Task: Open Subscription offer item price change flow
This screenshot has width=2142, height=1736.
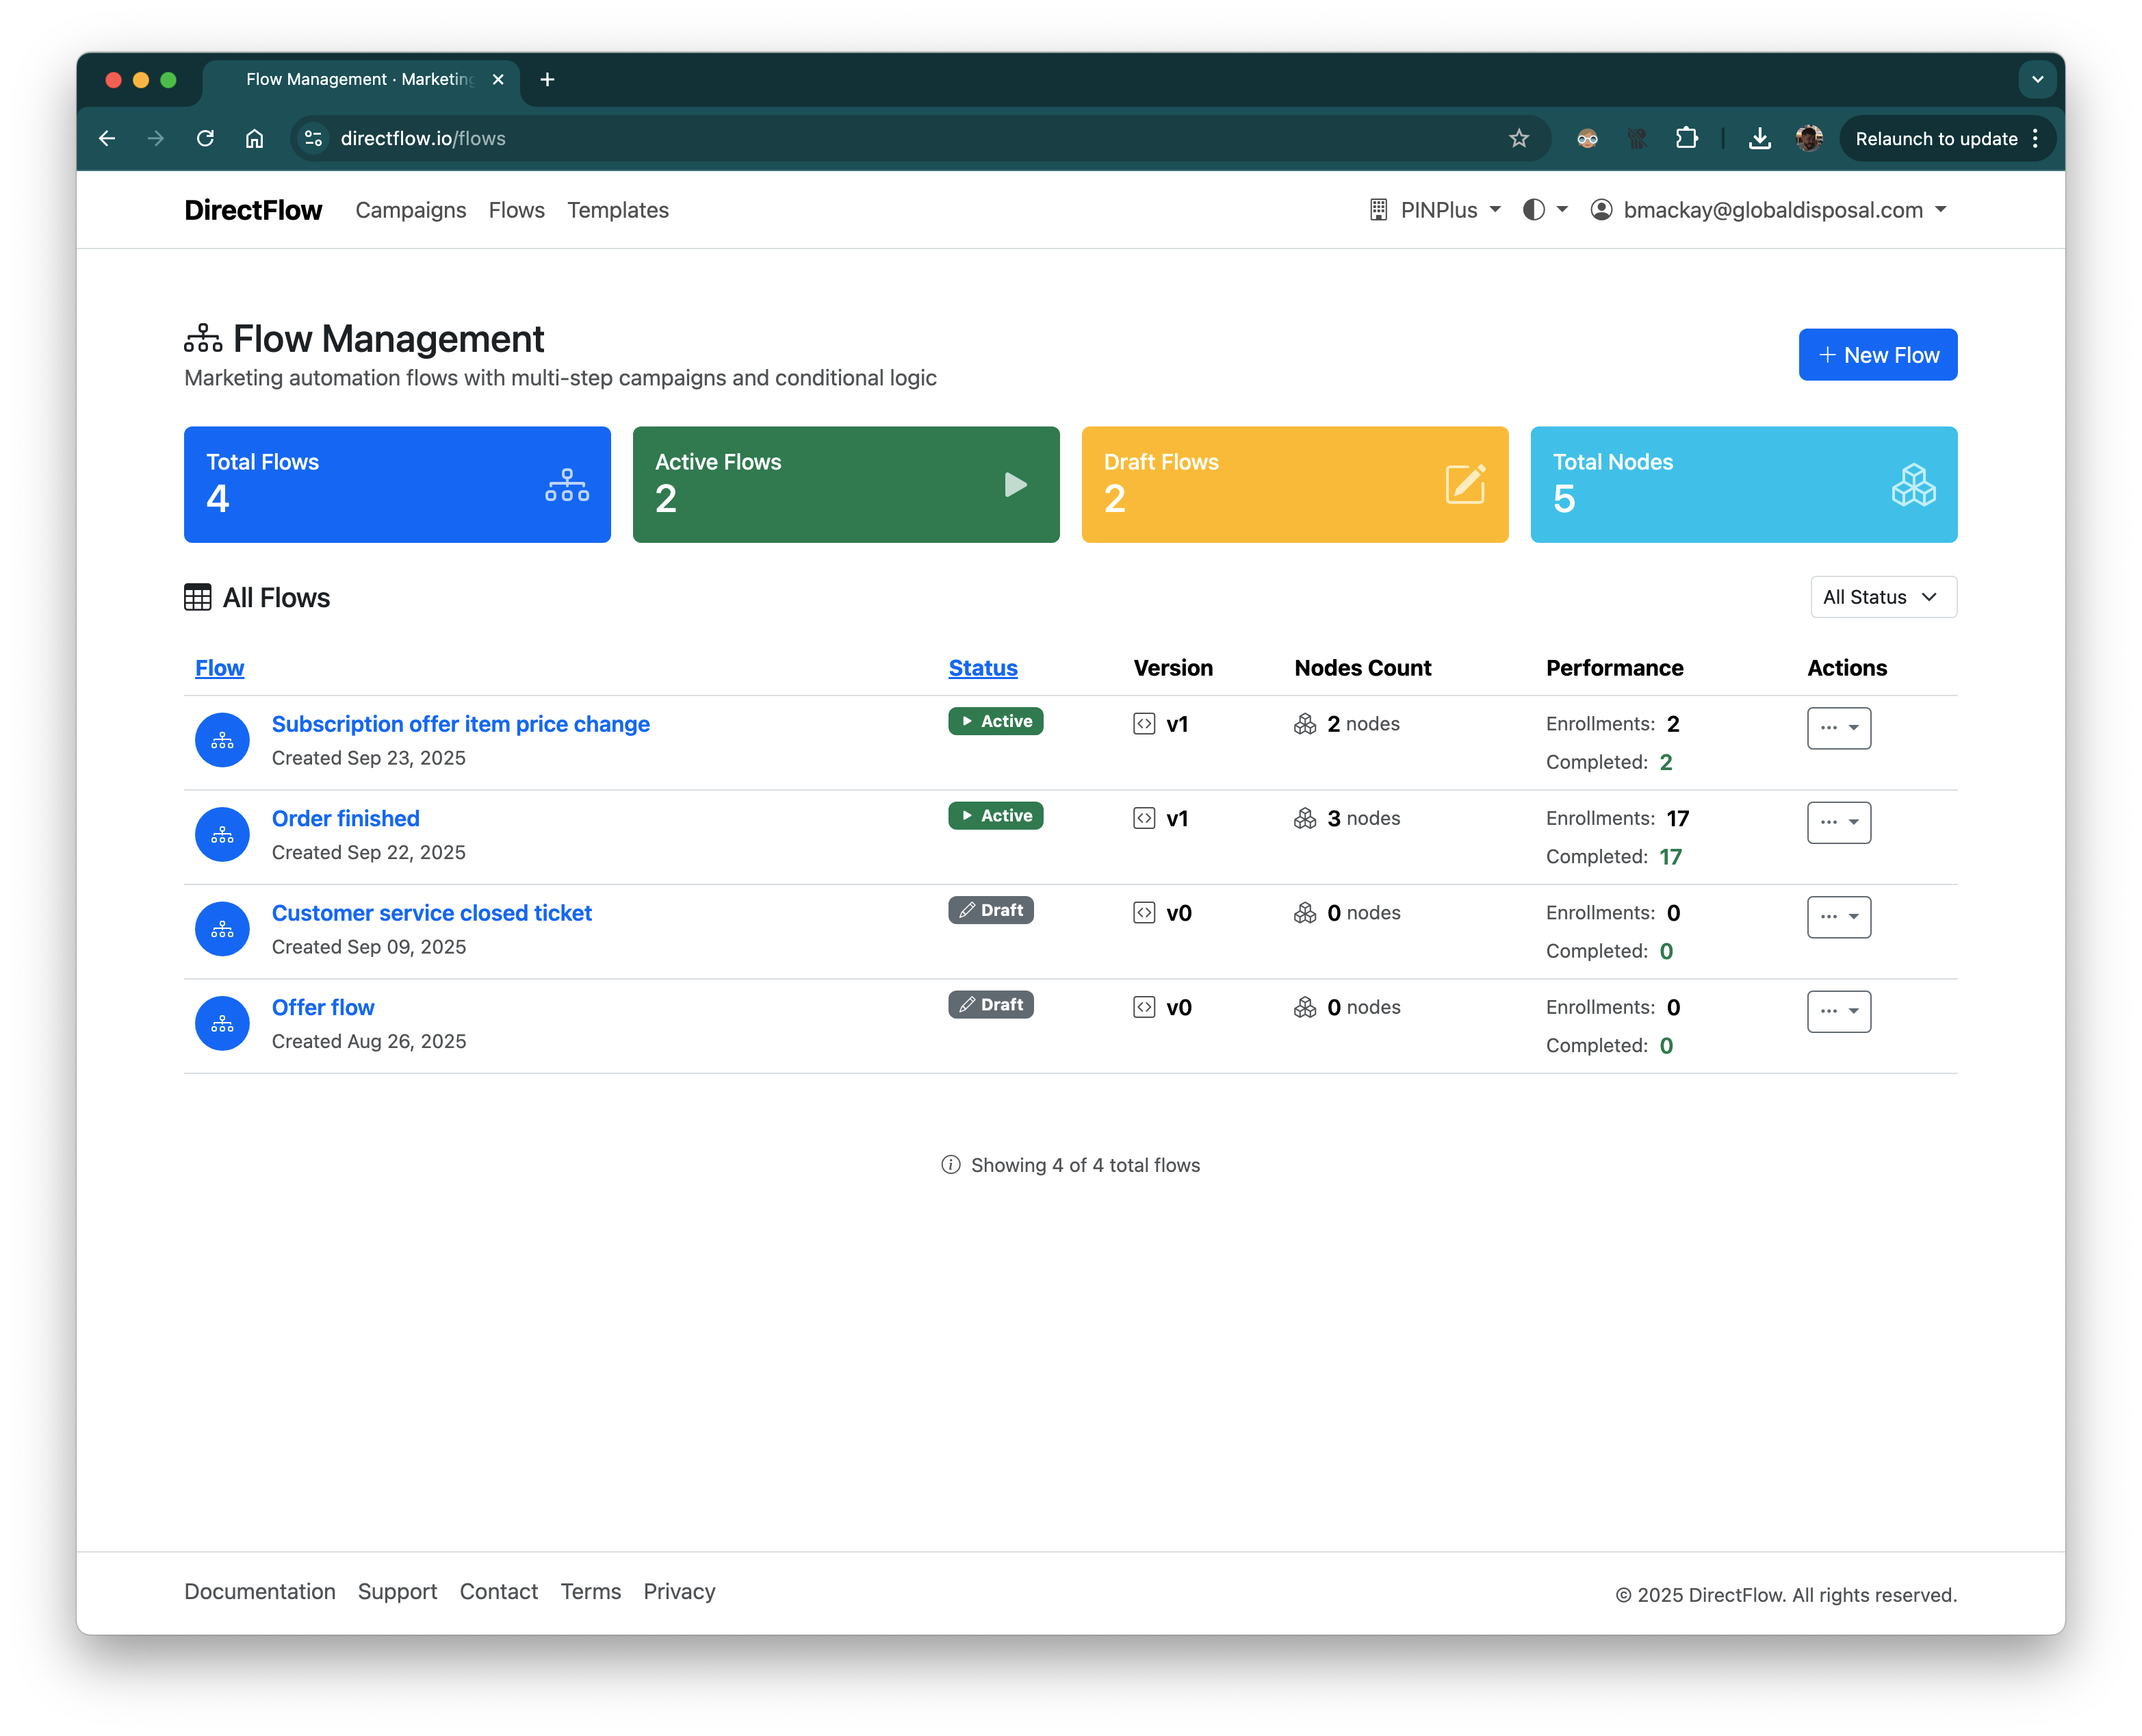Action: (x=461, y=724)
